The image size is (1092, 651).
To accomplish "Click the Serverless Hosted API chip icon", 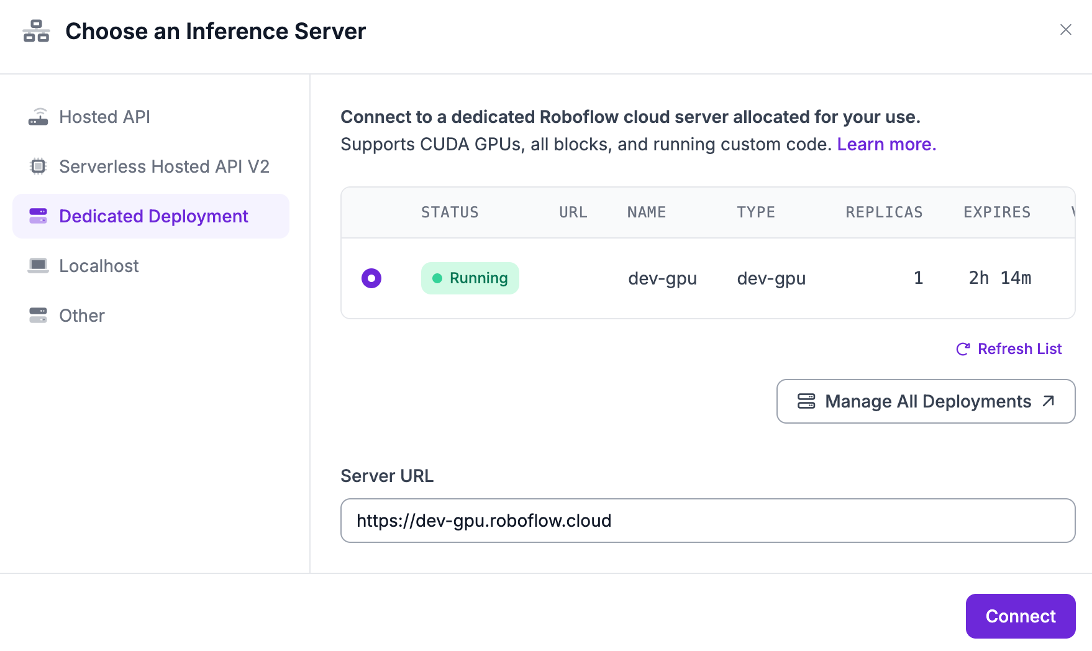I will tap(38, 166).
